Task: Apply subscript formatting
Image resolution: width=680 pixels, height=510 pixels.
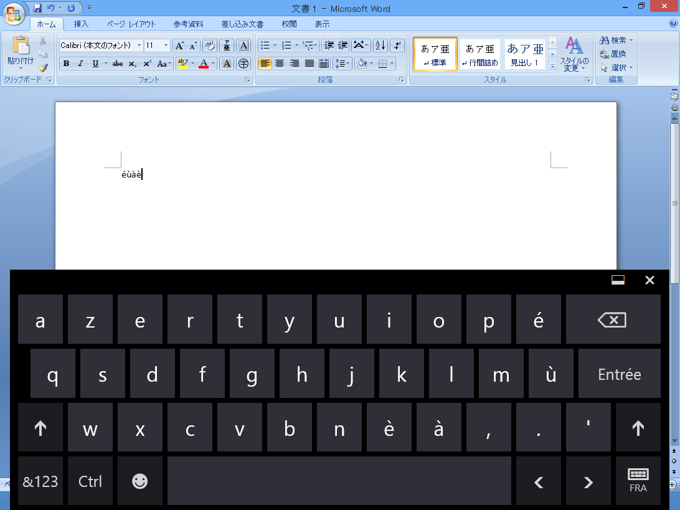Action: point(131,62)
